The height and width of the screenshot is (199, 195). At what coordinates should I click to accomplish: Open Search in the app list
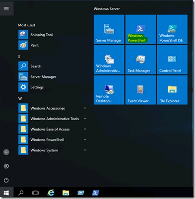coord(53,66)
